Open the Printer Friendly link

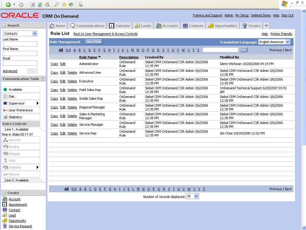(281, 34)
